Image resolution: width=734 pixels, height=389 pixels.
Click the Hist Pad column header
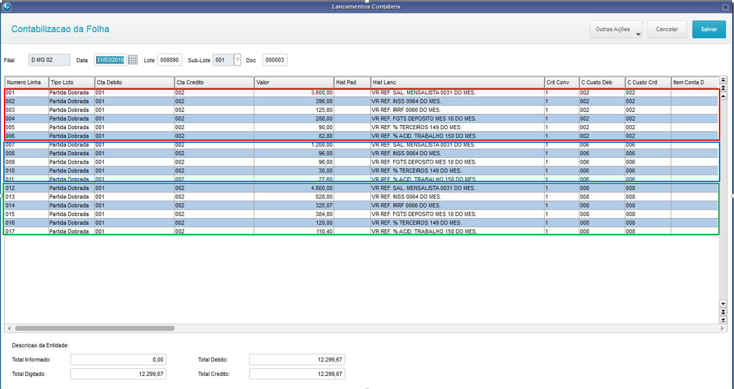[352, 83]
